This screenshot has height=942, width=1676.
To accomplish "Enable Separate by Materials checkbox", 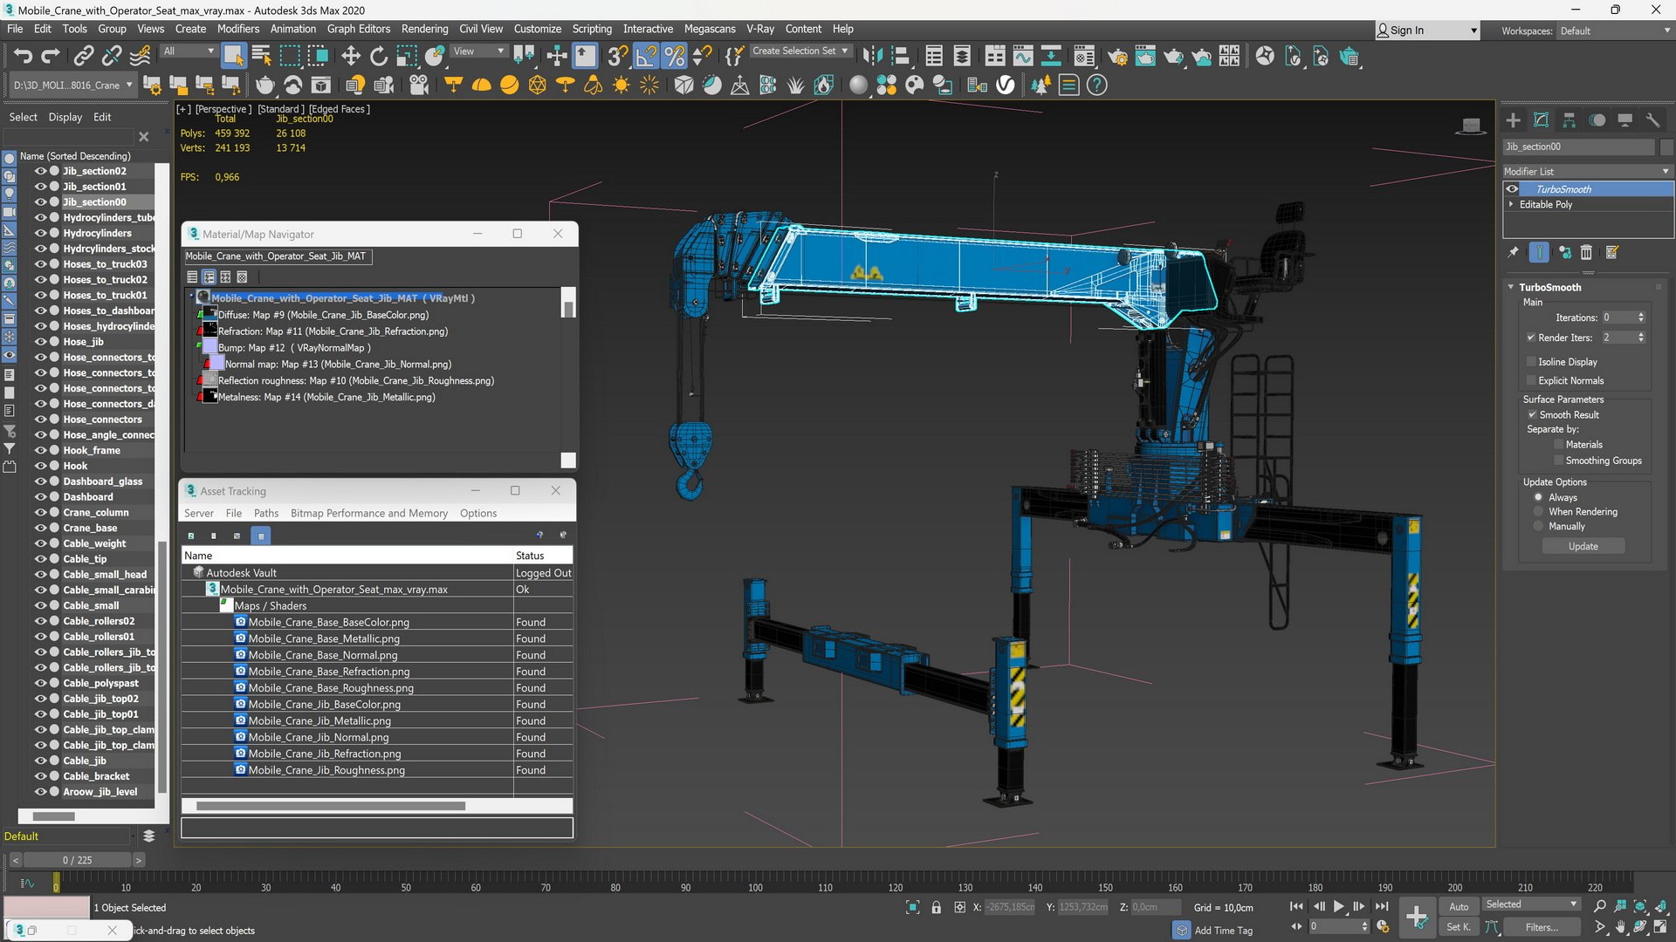I will point(1558,445).
